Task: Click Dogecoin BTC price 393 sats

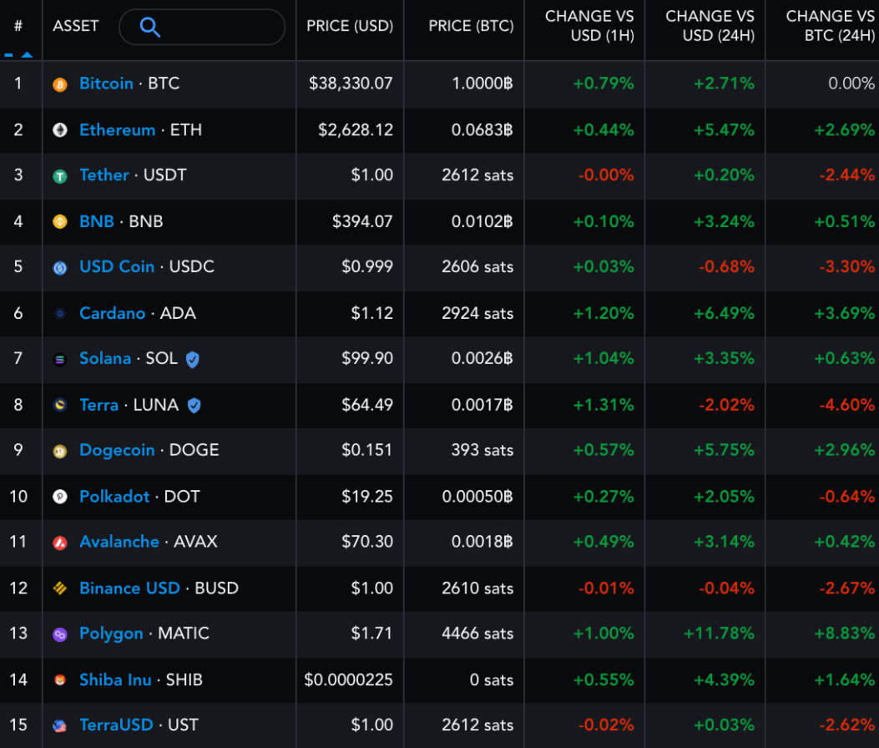Action: [482, 450]
